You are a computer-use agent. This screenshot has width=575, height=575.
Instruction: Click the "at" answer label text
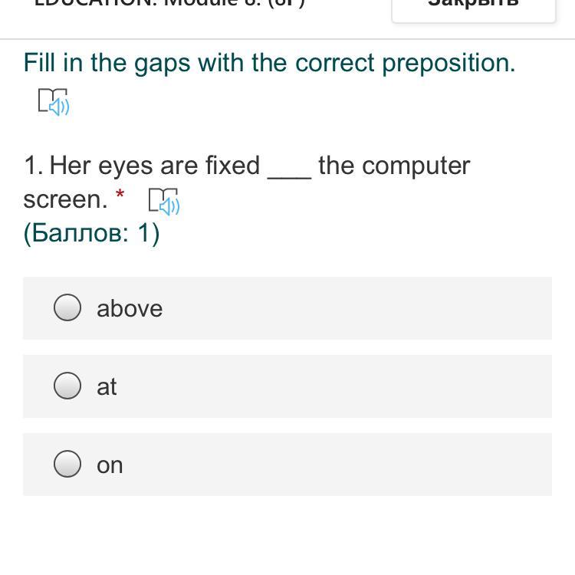(107, 386)
